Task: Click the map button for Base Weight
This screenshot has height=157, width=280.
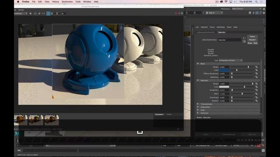Action: [257, 67]
